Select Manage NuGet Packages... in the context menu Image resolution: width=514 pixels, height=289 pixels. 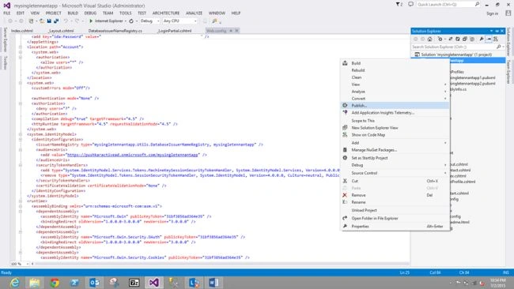pyautogui.click(x=395, y=150)
